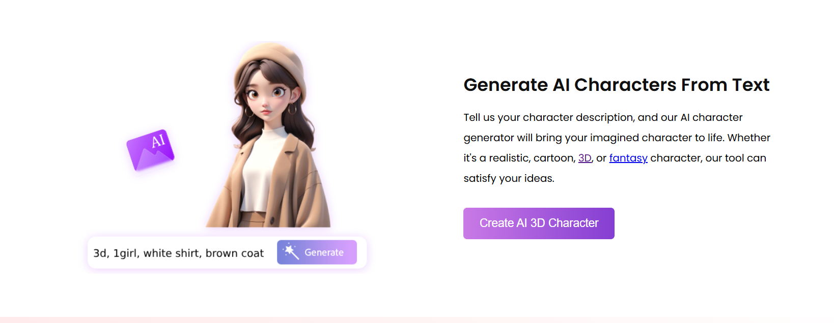This screenshot has height=323, width=834.
Task: Click the "Generate AI Characters From Text" heading
Action: point(616,85)
